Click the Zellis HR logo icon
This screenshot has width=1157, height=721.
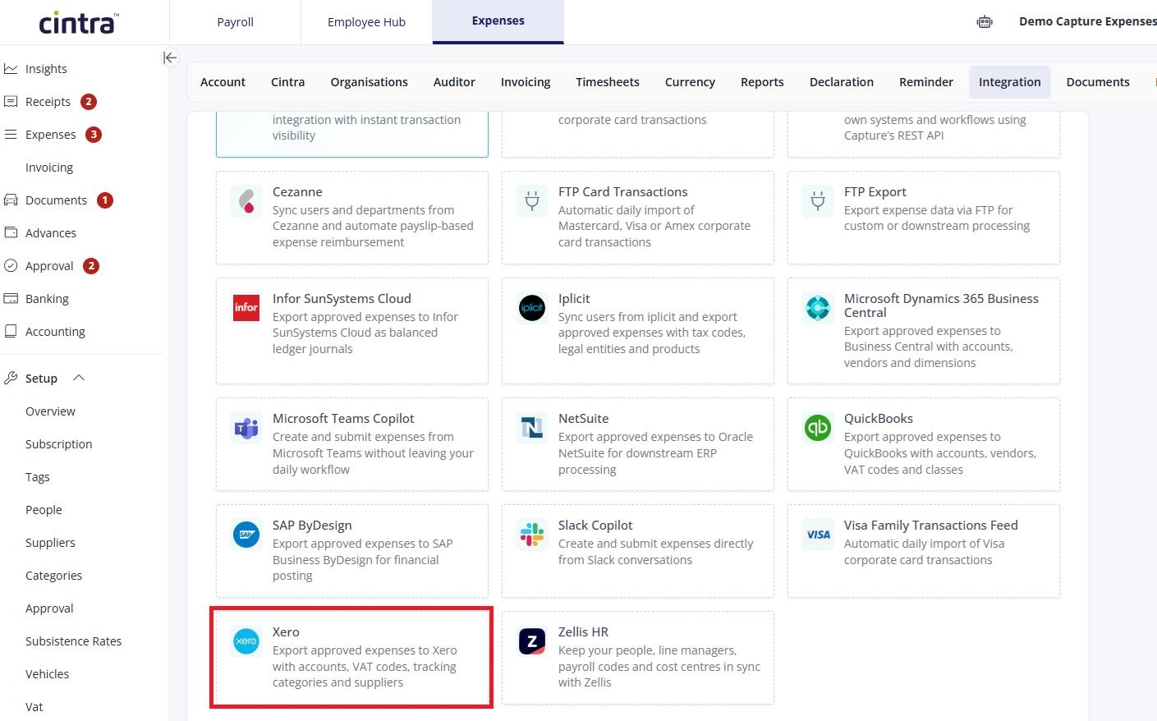(x=532, y=641)
